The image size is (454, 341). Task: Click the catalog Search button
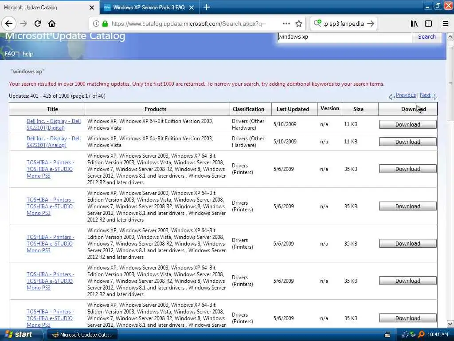pyautogui.click(x=427, y=37)
